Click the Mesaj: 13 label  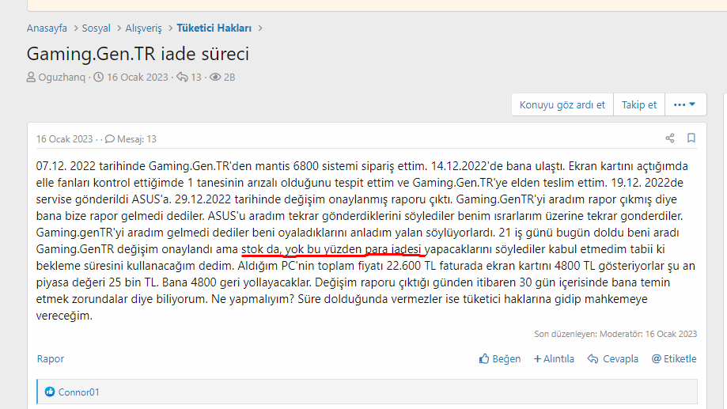click(136, 139)
